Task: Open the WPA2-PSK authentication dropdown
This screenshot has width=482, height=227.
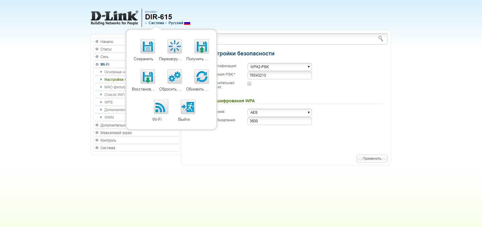Action: pyautogui.click(x=279, y=67)
